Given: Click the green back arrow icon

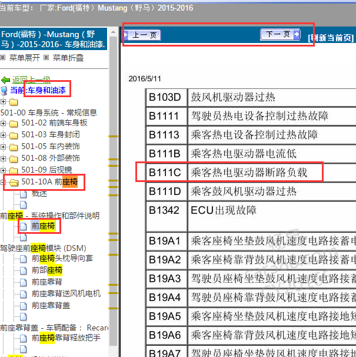Looking at the screenshot, I should click(5, 80).
